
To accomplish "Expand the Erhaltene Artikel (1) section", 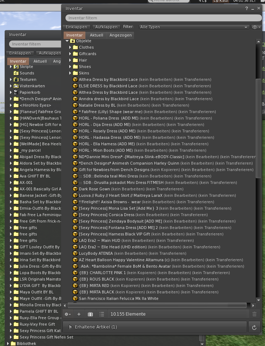I will (155, 327).
